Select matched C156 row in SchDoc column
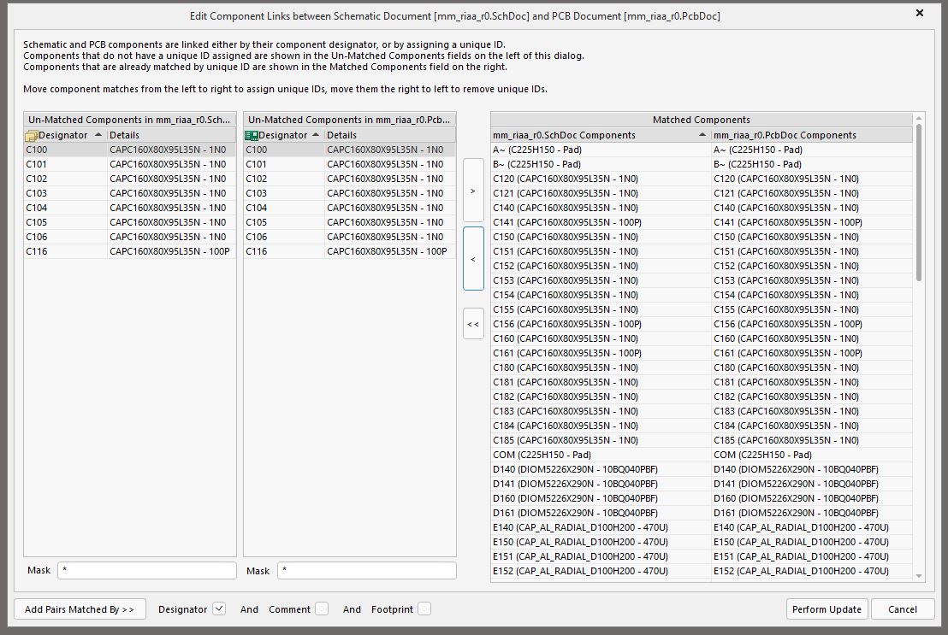Screen dimensions: 948x635 pyautogui.click(x=601, y=324)
